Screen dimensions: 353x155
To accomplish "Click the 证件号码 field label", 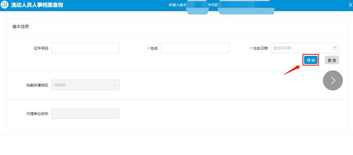I will 41,48.
